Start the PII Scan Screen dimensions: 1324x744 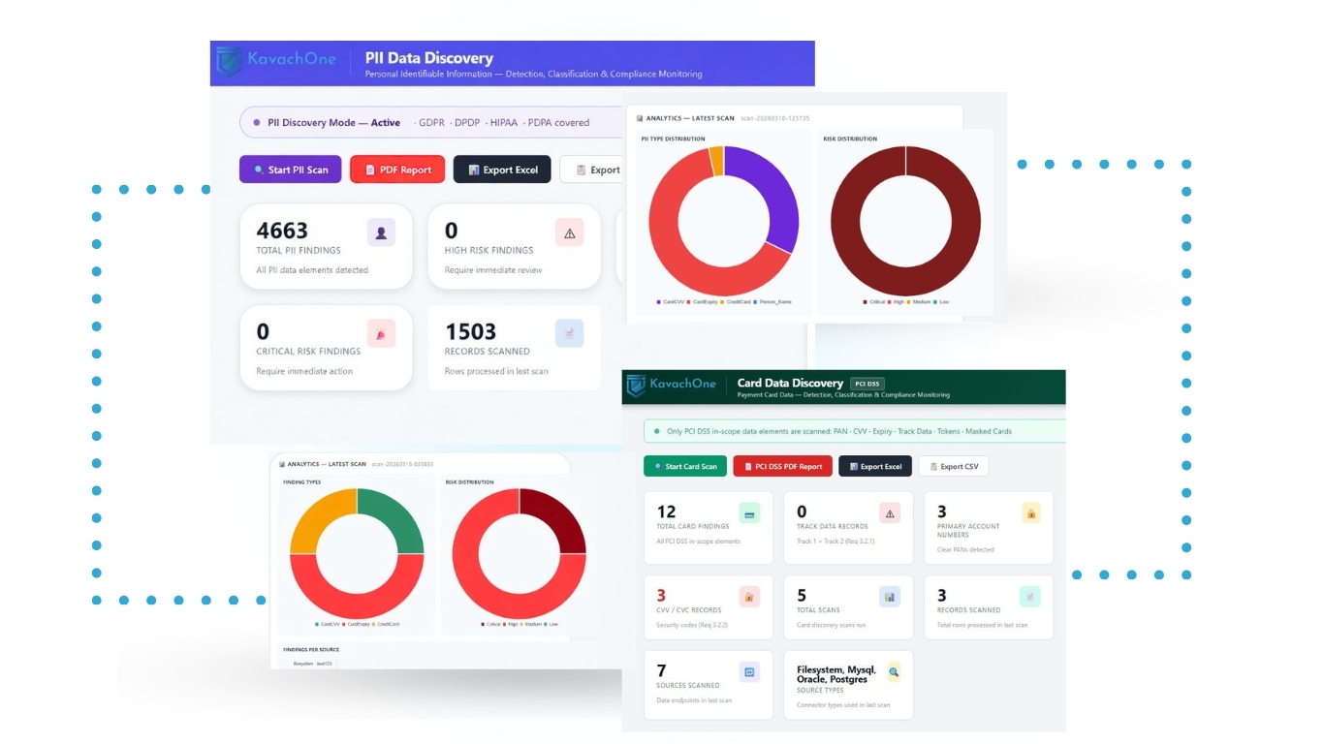coord(290,170)
